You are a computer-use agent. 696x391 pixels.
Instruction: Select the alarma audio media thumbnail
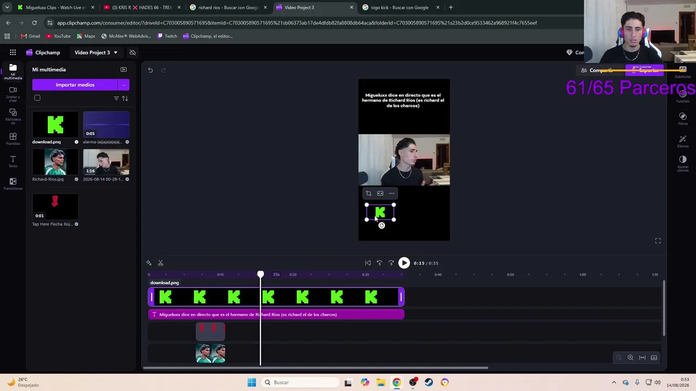tap(106, 124)
